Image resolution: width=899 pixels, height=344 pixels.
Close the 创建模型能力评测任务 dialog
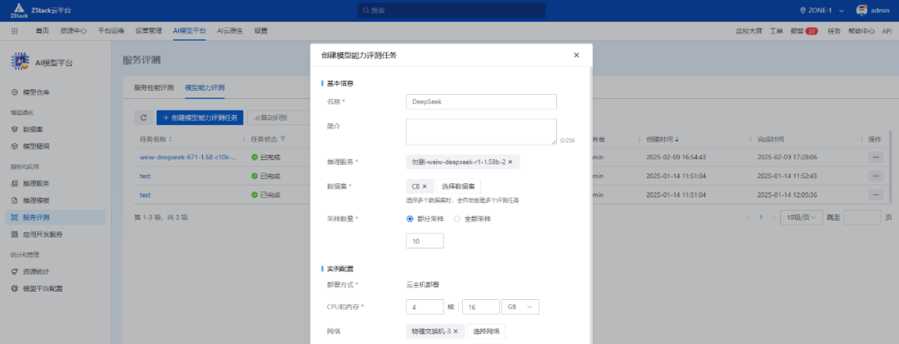pyautogui.click(x=576, y=55)
